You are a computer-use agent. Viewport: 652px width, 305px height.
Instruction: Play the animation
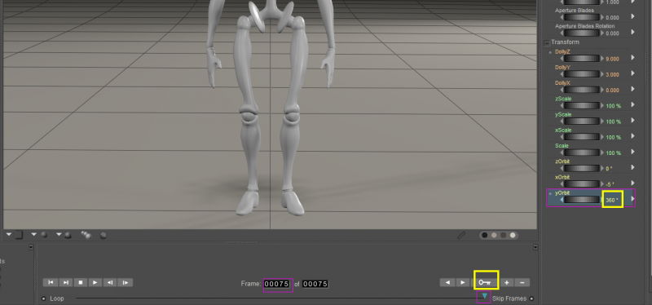[x=95, y=282]
